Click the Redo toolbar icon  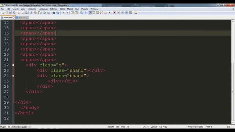(x=48, y=13)
